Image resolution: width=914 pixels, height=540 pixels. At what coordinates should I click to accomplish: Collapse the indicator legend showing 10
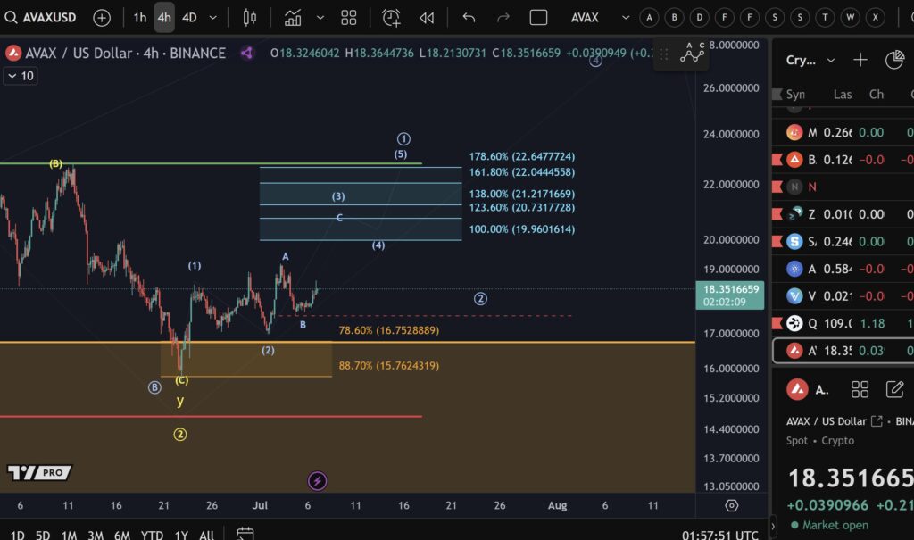pyautogui.click(x=21, y=76)
